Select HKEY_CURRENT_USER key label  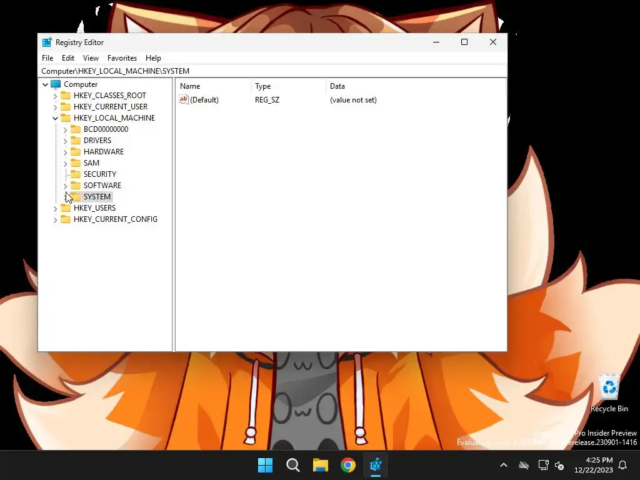click(x=111, y=106)
